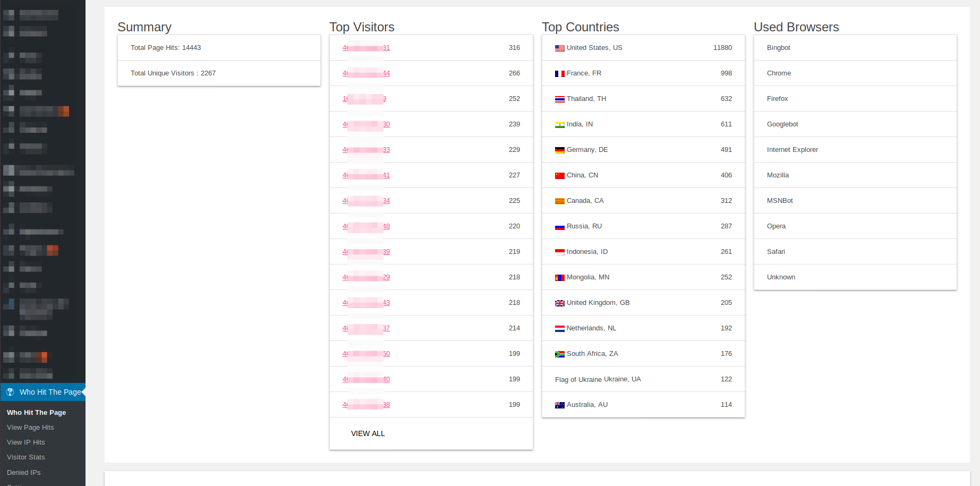Image resolution: width=980 pixels, height=486 pixels.
Task: Click the Used Browsers heading
Action: [796, 27]
